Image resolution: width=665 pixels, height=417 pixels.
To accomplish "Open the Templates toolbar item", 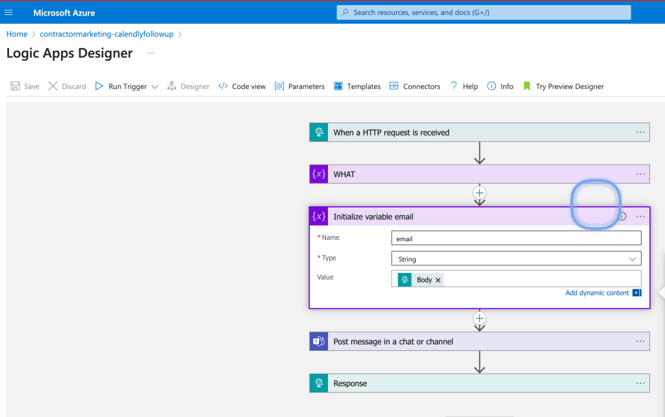I will point(357,86).
